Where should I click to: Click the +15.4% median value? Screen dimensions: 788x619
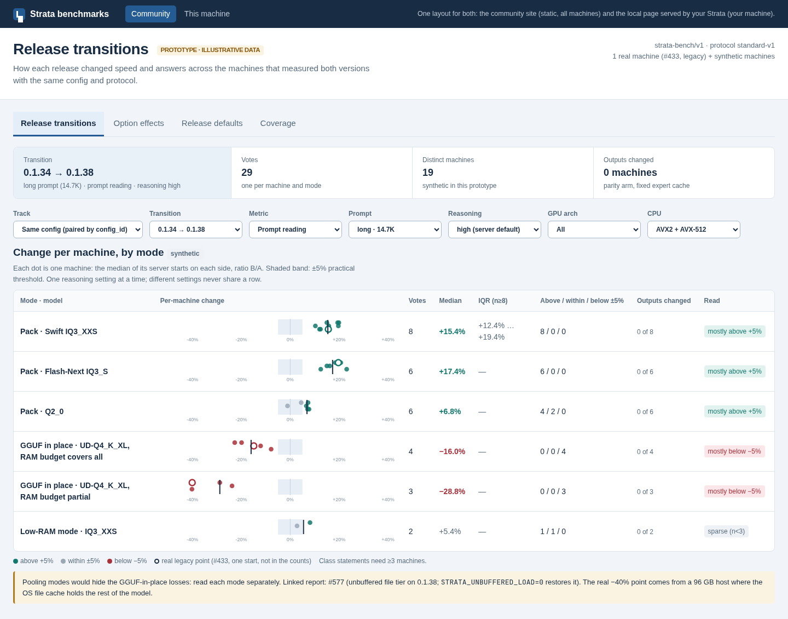pyautogui.click(x=452, y=331)
